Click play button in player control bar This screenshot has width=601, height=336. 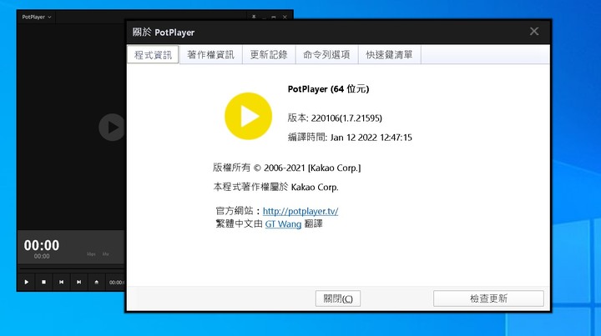click(27, 282)
